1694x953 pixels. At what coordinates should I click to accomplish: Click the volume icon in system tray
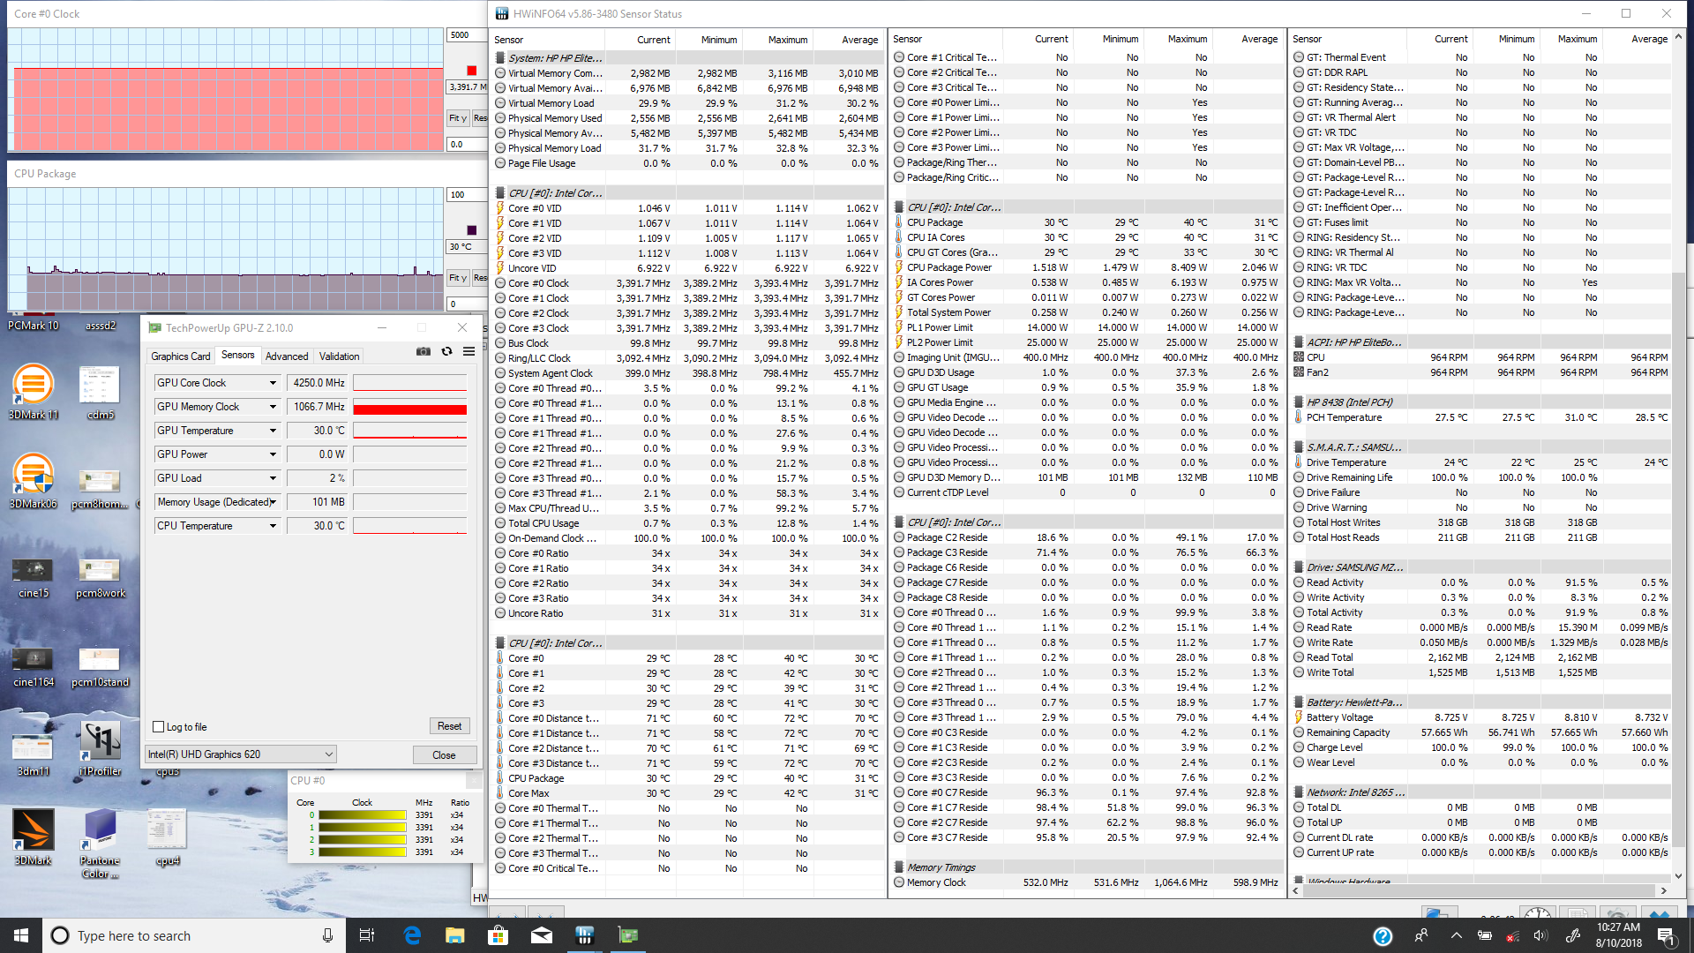pos(1540,935)
